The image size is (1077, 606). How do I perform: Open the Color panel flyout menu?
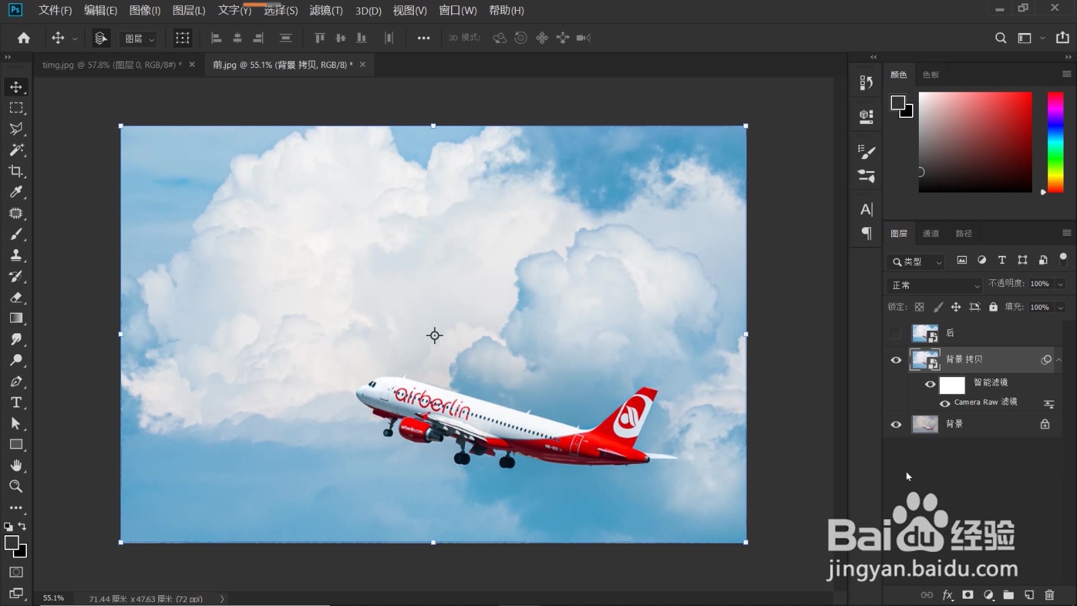pos(1066,74)
